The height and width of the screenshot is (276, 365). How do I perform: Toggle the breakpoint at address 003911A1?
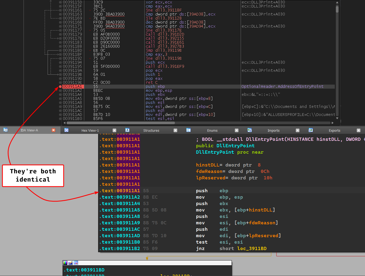[x=60, y=86]
